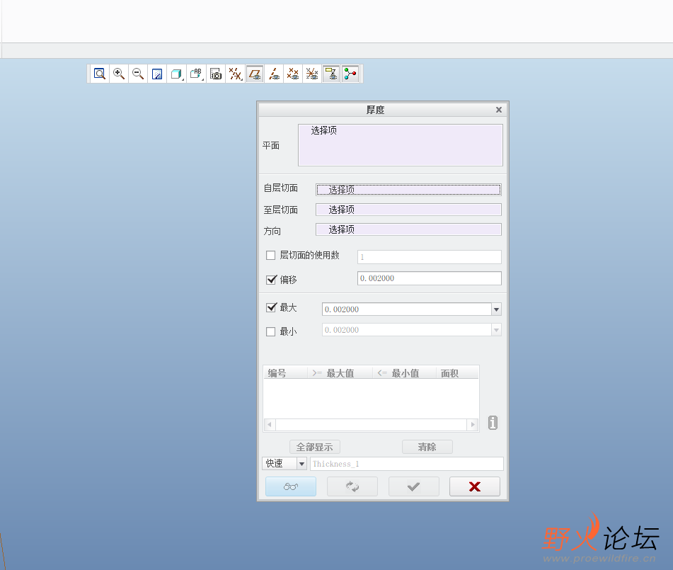The image size is (673, 570).
Task: Click the 至层切面 selection field
Action: coord(408,210)
